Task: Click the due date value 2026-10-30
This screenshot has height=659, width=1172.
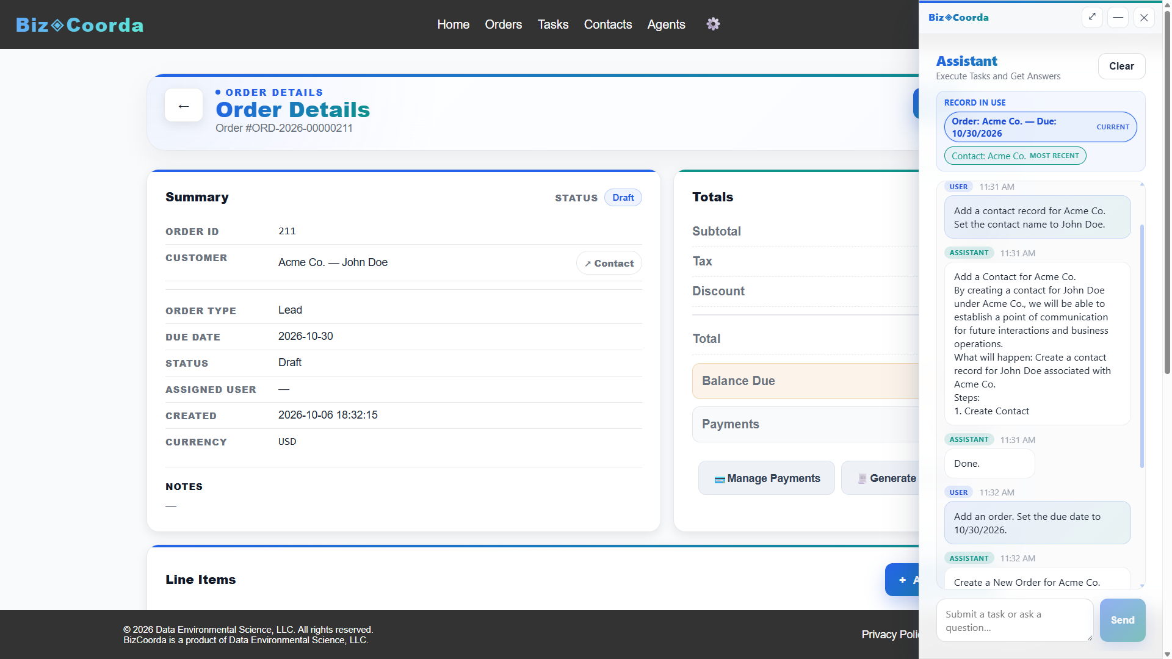Action: pos(306,336)
